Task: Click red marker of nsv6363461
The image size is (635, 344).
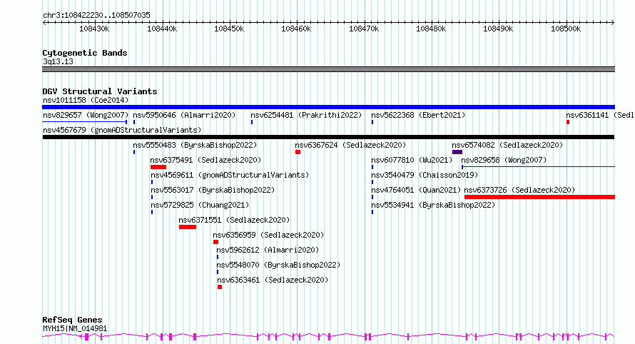Action: 220,287
